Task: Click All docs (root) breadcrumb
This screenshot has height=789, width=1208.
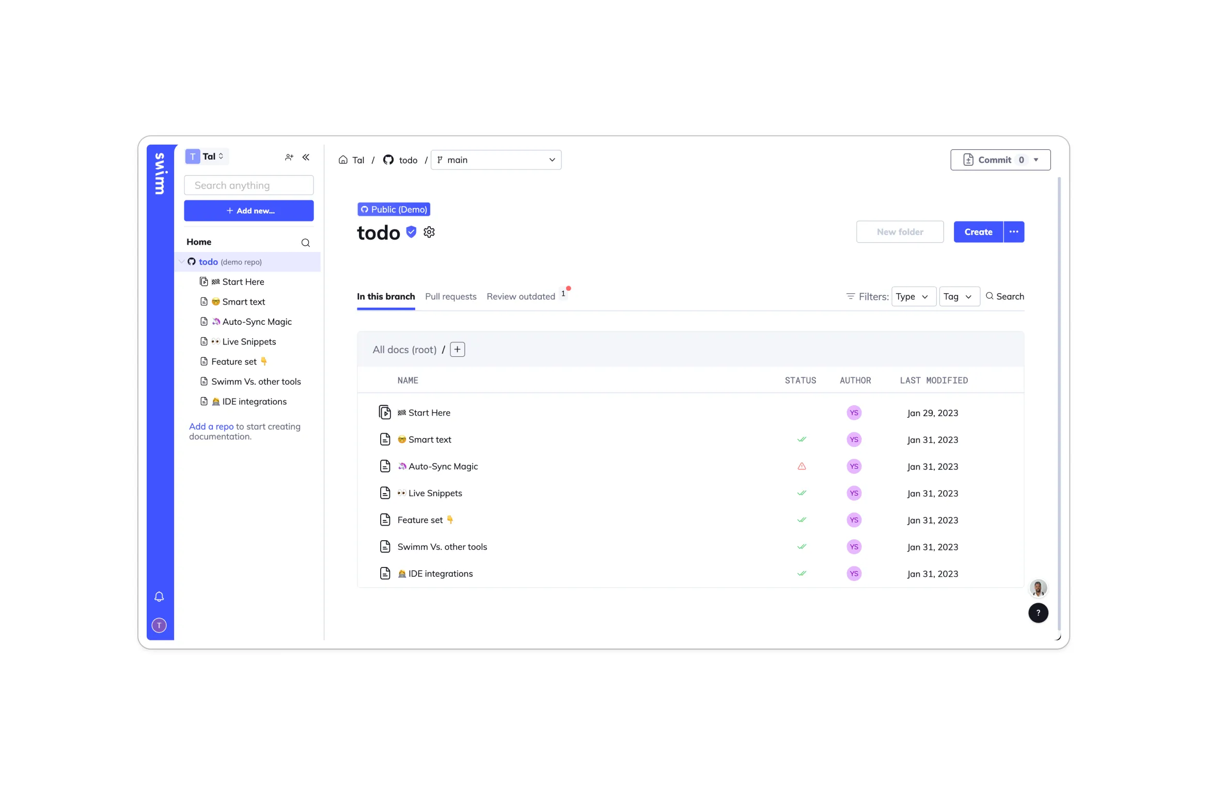Action: [x=404, y=350]
